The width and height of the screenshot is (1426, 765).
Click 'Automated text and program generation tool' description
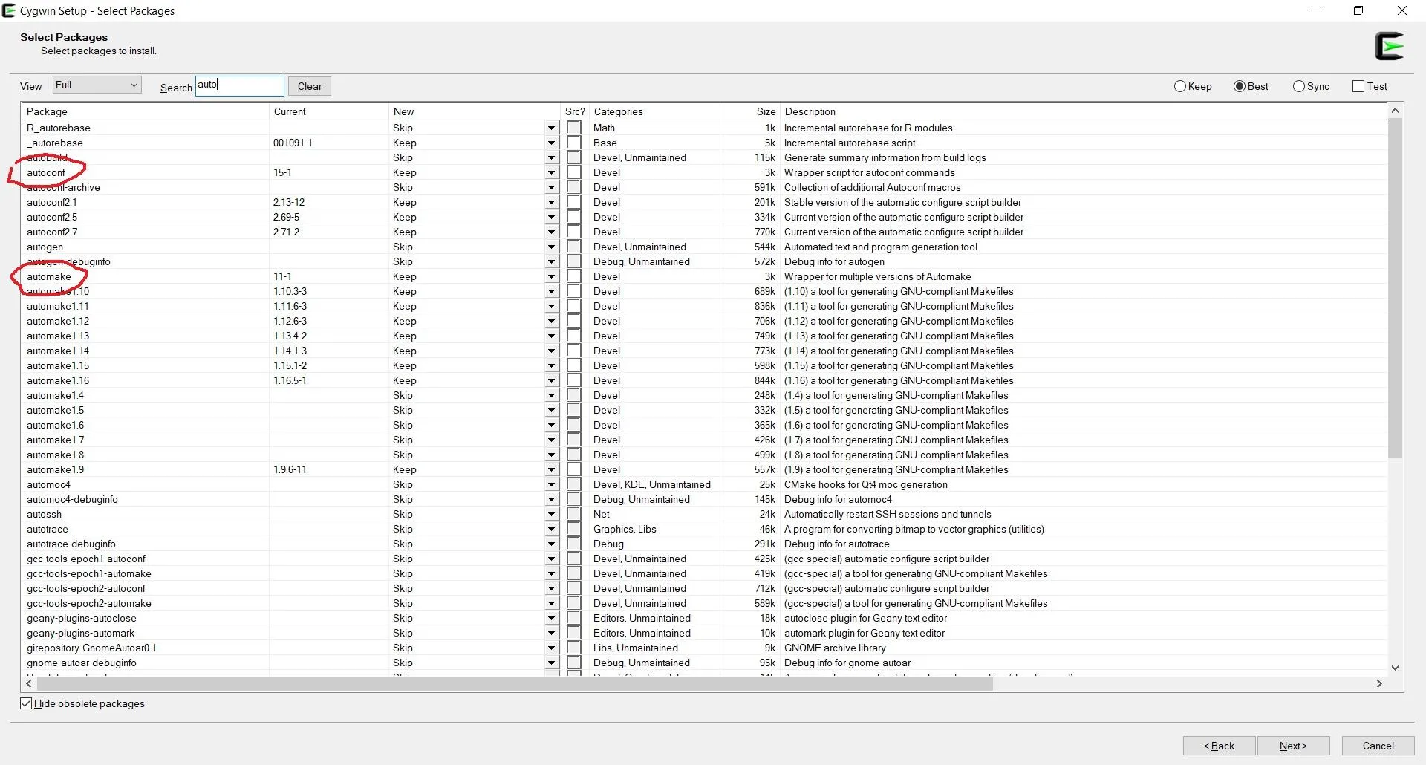[881, 247]
